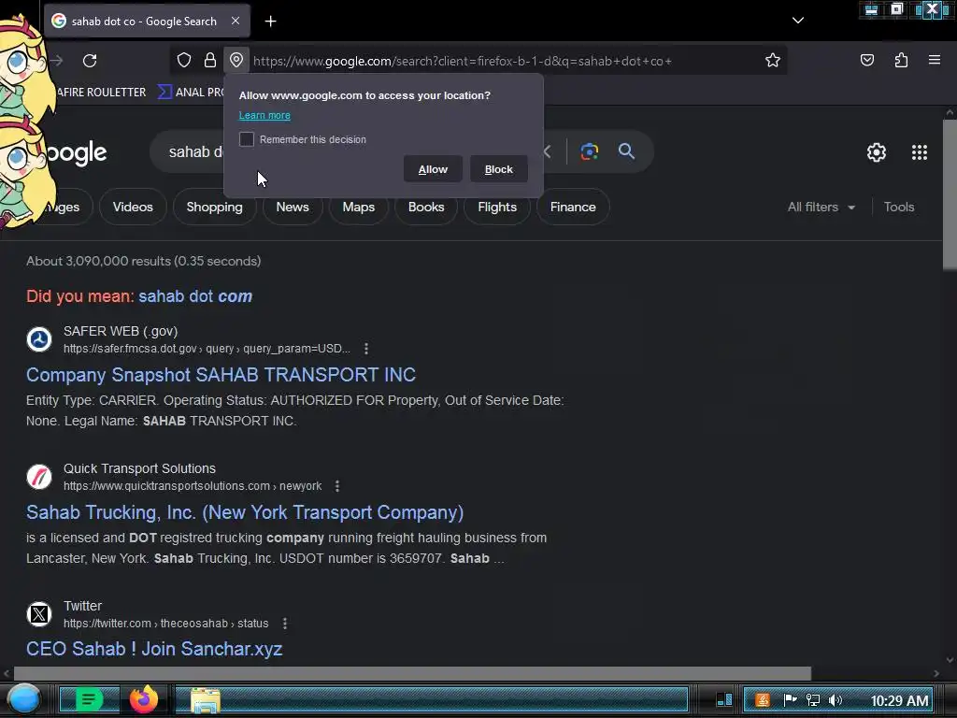The image size is (957, 718).
Task: Open the file explorer taskbar item
Action: click(205, 699)
